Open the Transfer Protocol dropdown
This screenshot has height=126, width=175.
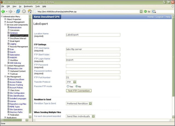coord(71,82)
